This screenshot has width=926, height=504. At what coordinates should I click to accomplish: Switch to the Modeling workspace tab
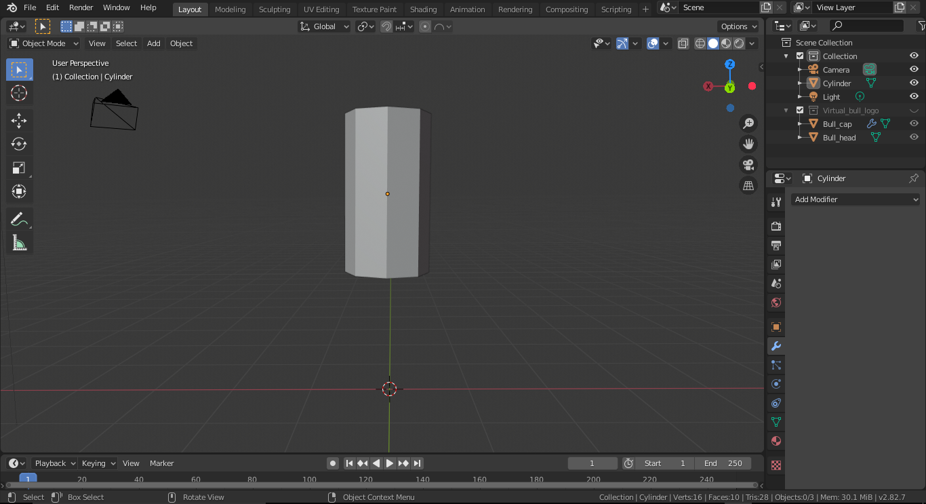pyautogui.click(x=230, y=9)
